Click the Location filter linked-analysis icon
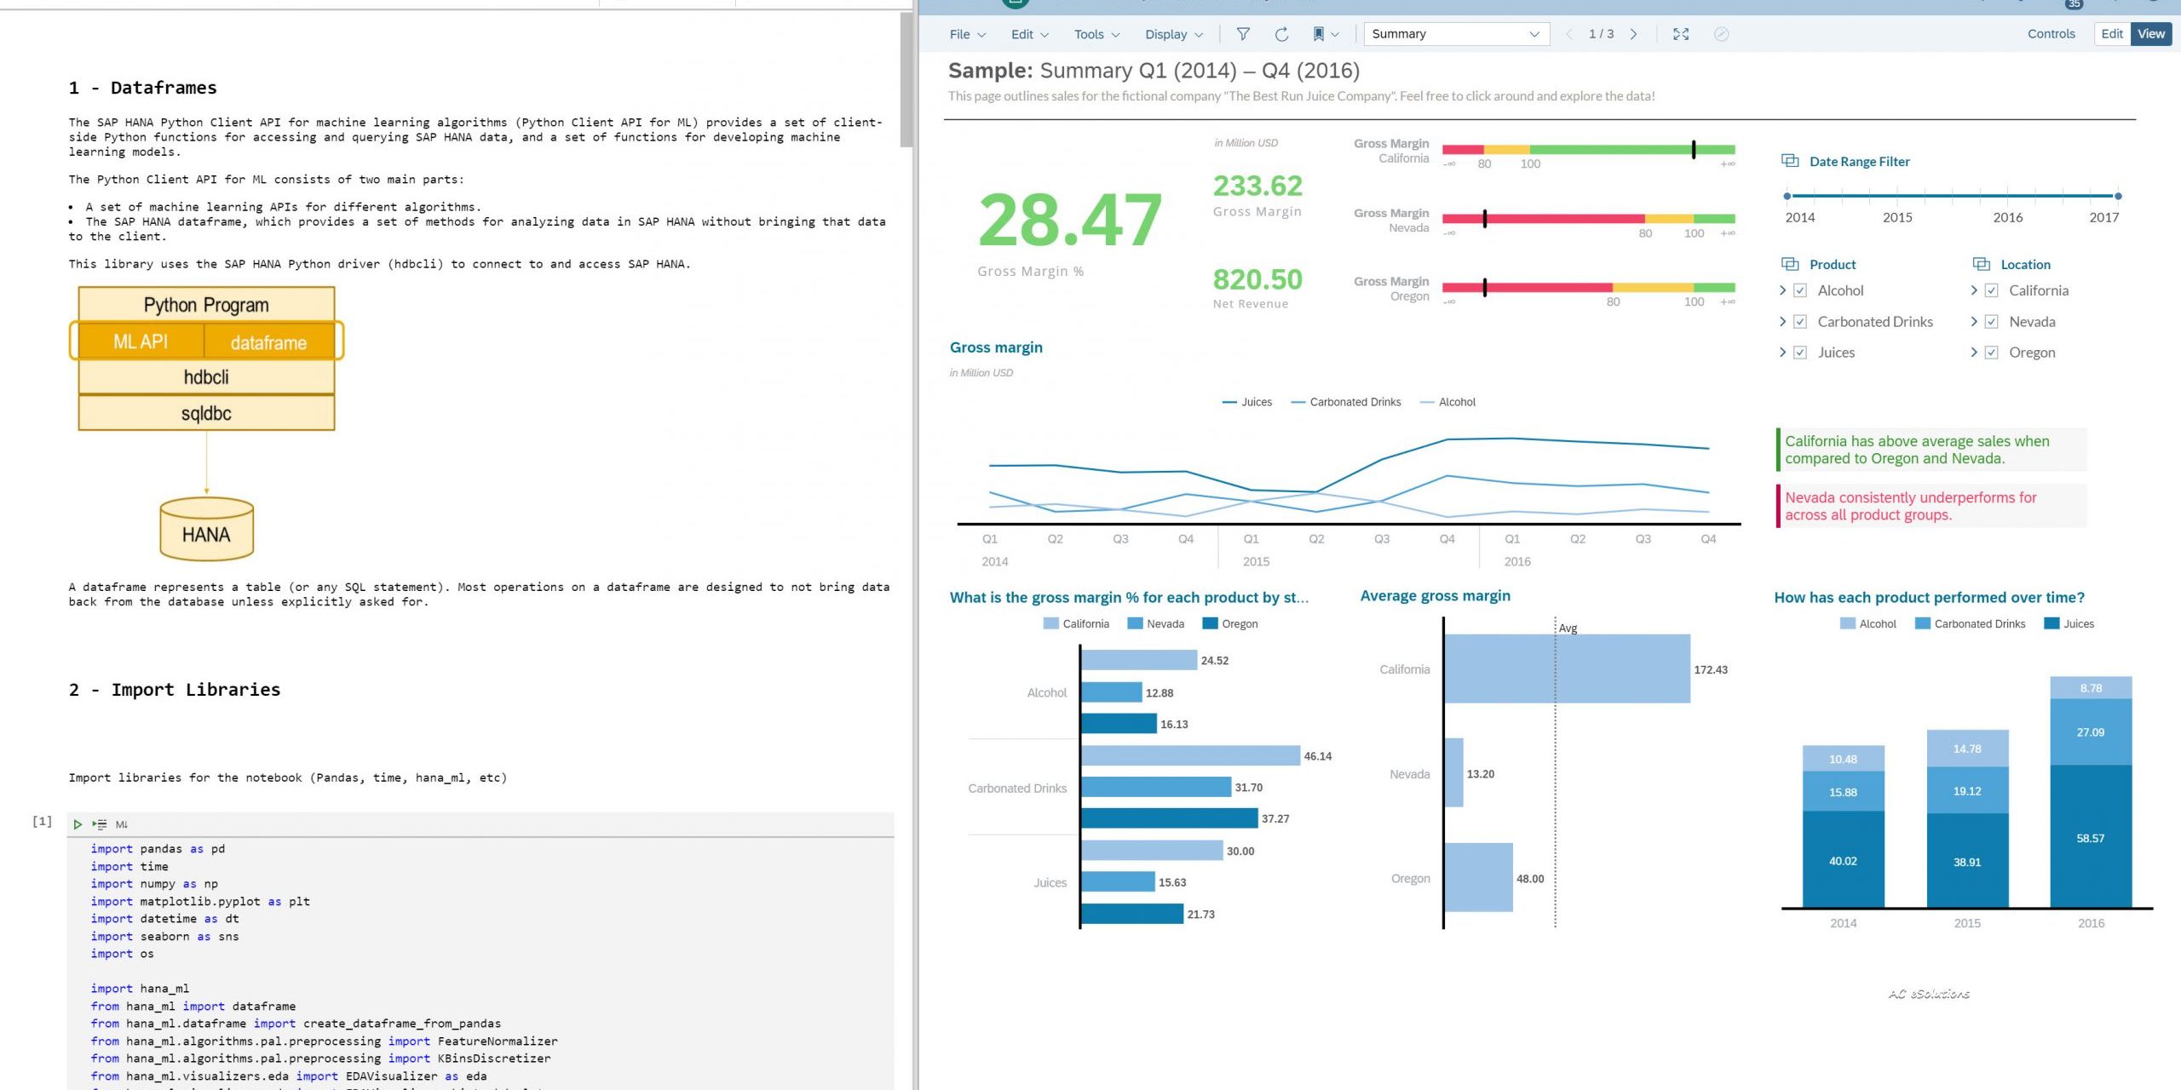The width and height of the screenshot is (2181, 1090). pos(1982,264)
